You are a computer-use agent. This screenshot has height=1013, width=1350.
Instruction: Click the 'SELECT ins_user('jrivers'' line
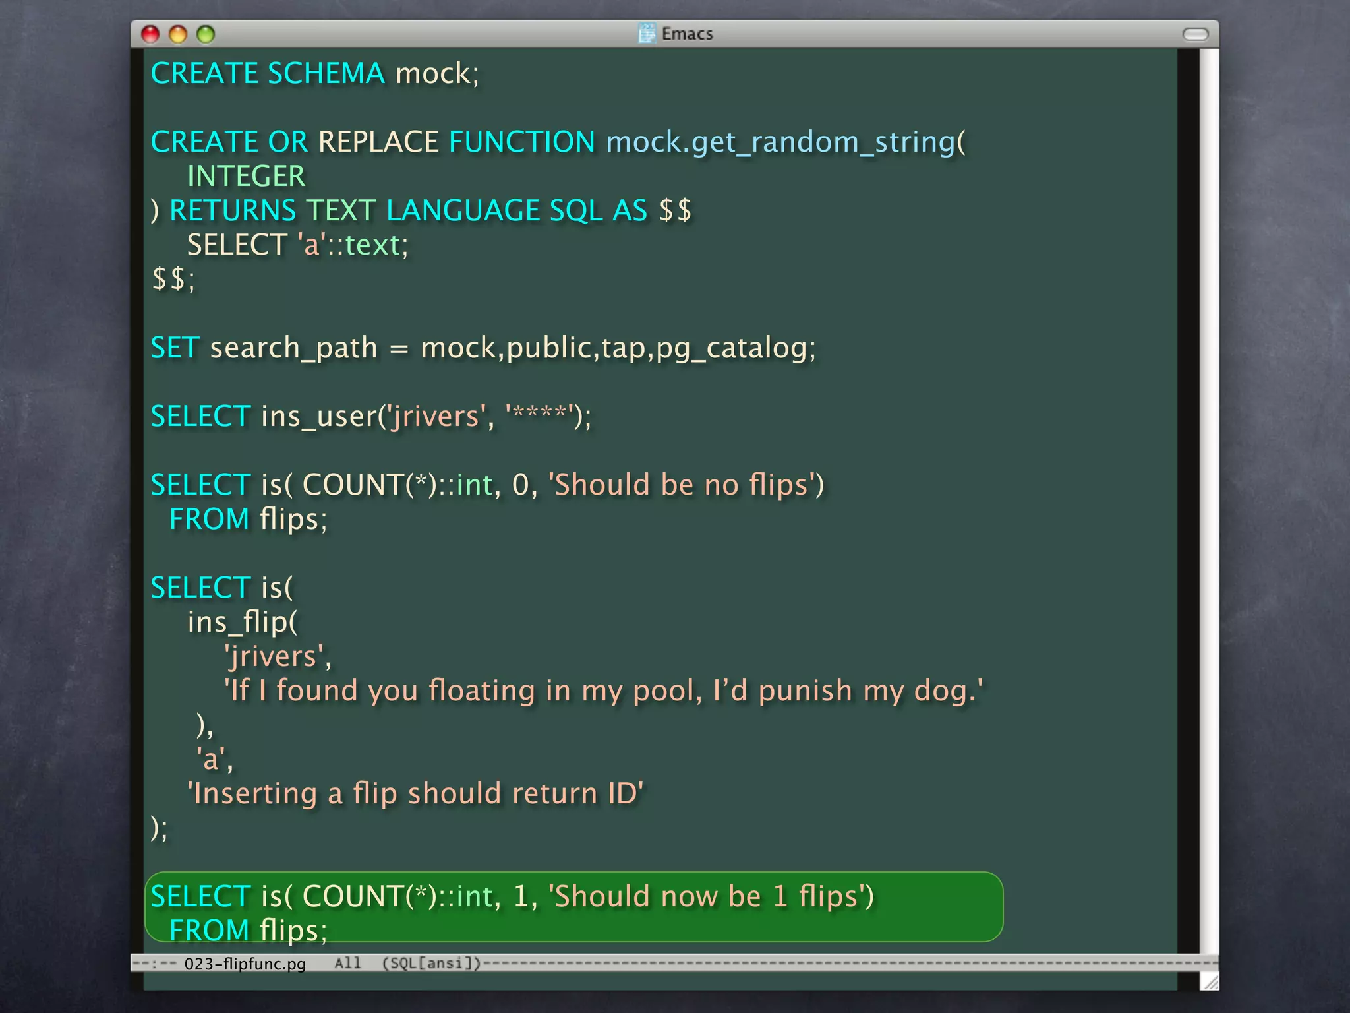(371, 416)
